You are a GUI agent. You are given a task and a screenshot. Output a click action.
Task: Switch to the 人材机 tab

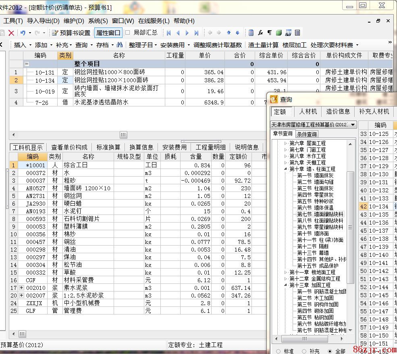click(308, 112)
